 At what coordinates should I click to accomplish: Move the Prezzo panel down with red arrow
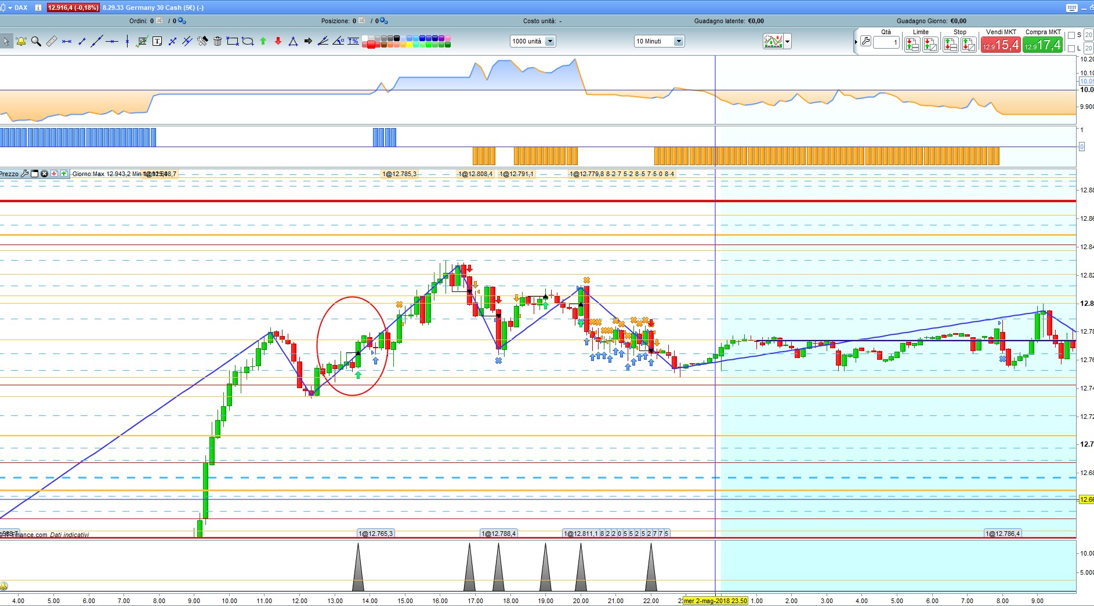[54, 174]
